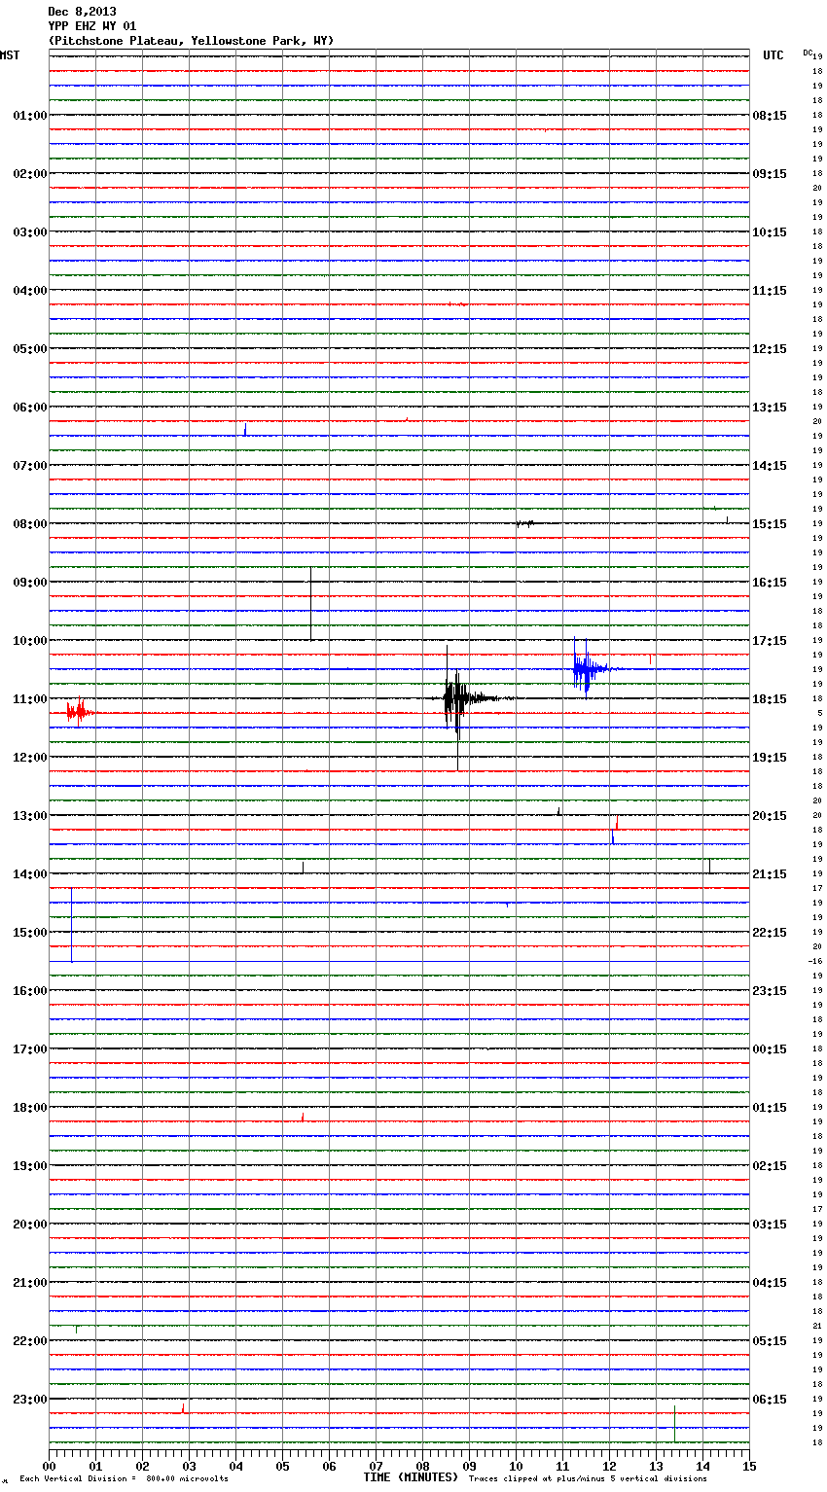Viewport: 827px width, 1492px height.
Task: Click the "TIME (MINUTES)" axis title
Action: (411, 1477)
